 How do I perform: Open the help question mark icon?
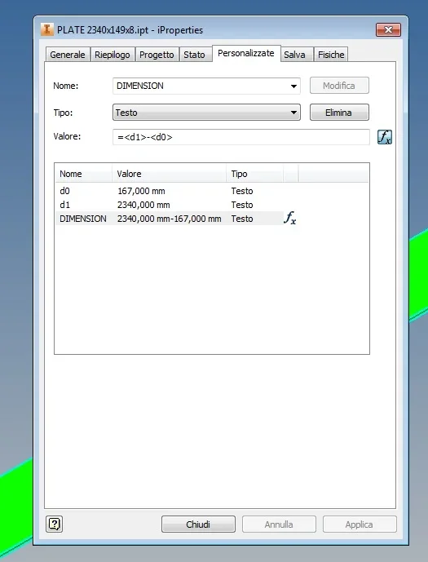[54, 524]
